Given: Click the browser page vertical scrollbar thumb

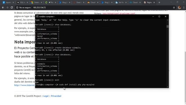Looking at the screenshot, I should tap(185, 77).
